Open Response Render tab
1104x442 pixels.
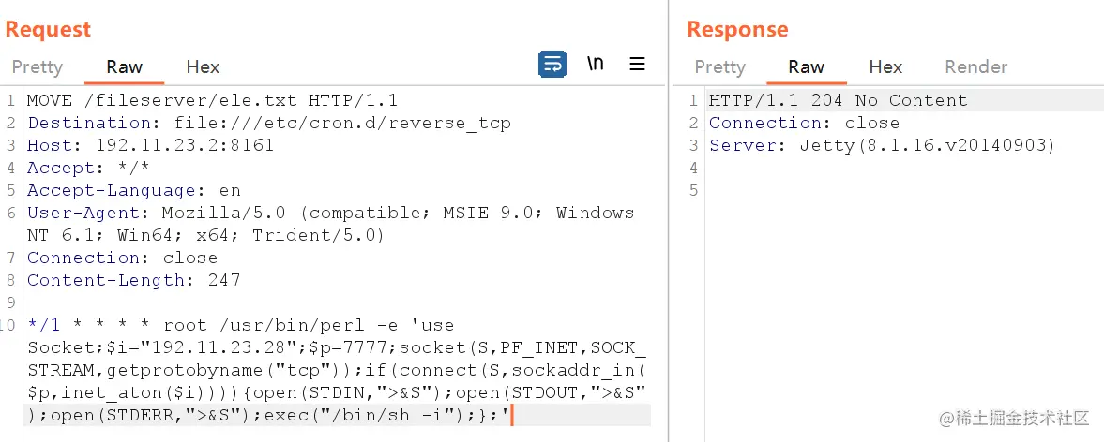pos(975,66)
